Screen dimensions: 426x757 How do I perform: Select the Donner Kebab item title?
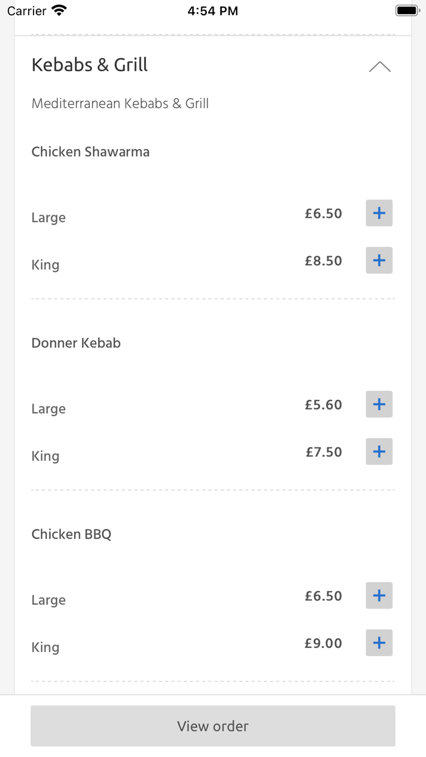[76, 343]
